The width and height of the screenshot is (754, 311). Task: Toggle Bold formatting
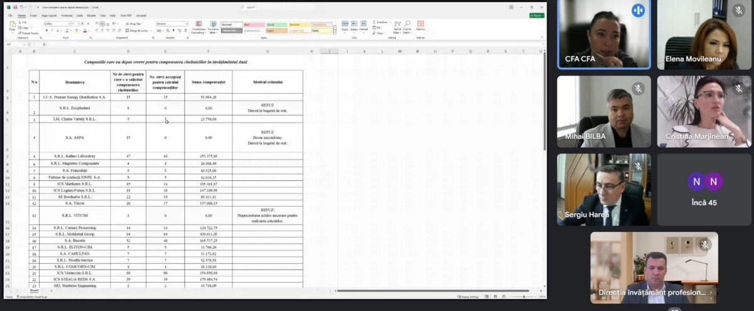46,30
